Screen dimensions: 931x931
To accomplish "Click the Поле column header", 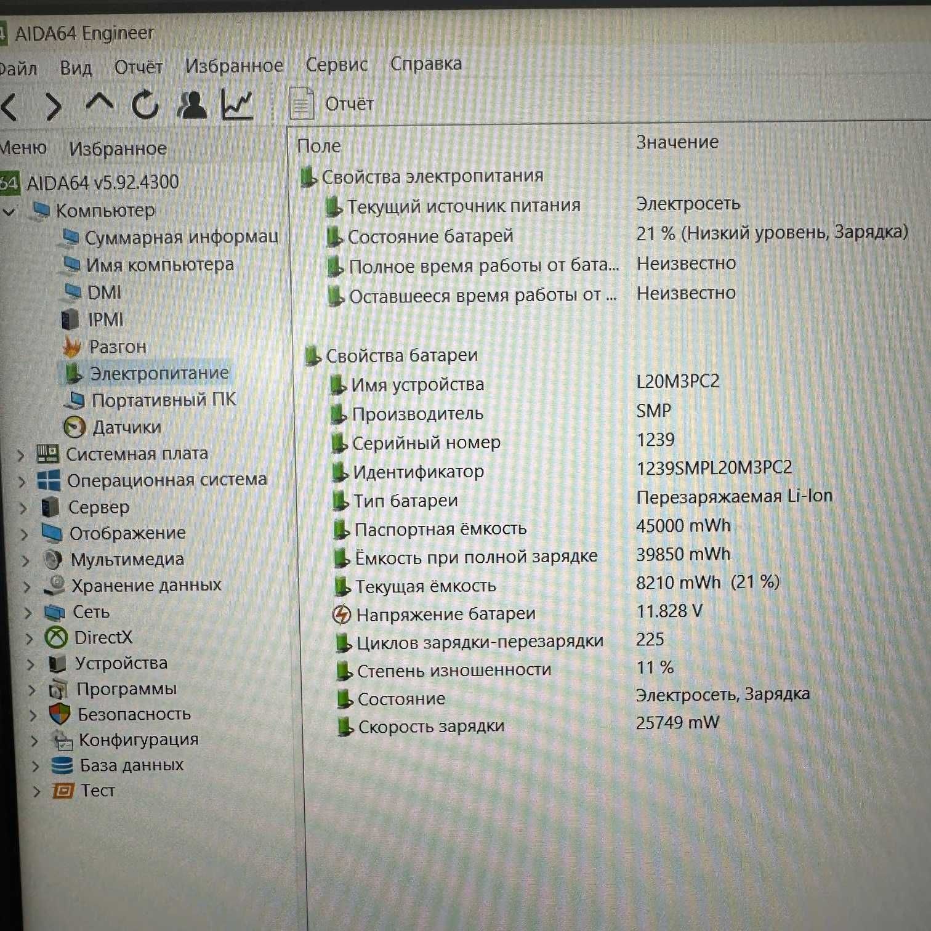I will (x=319, y=146).
